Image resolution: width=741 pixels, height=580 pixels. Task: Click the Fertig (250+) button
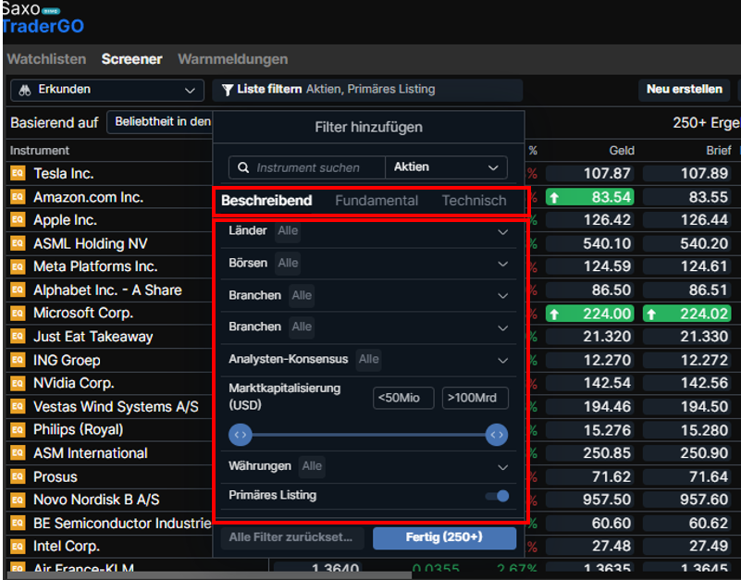pos(444,537)
